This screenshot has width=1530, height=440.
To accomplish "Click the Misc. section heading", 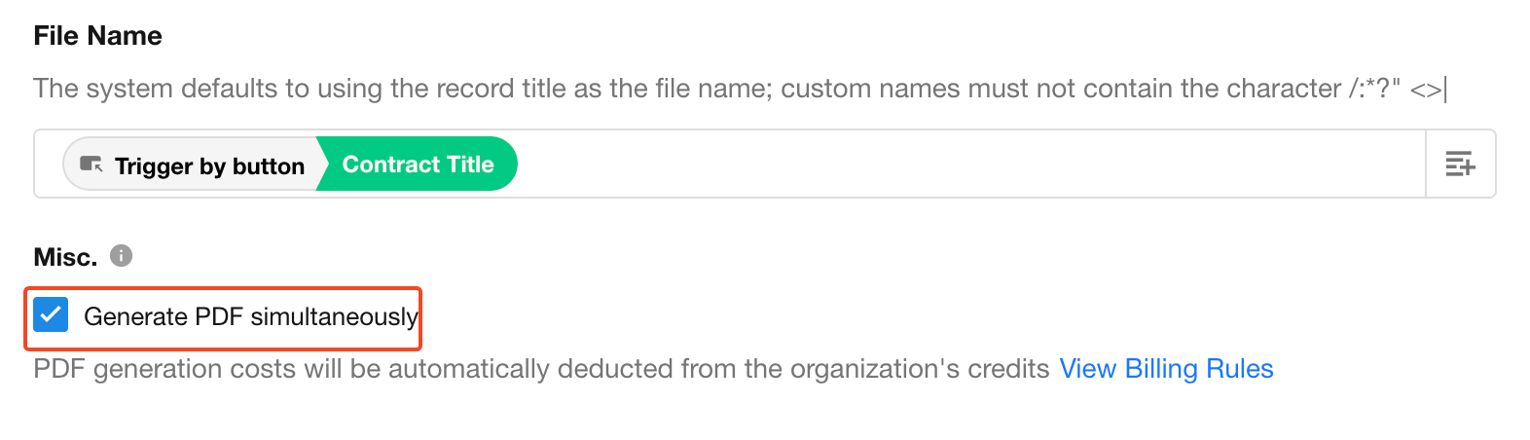I will click(x=65, y=257).
